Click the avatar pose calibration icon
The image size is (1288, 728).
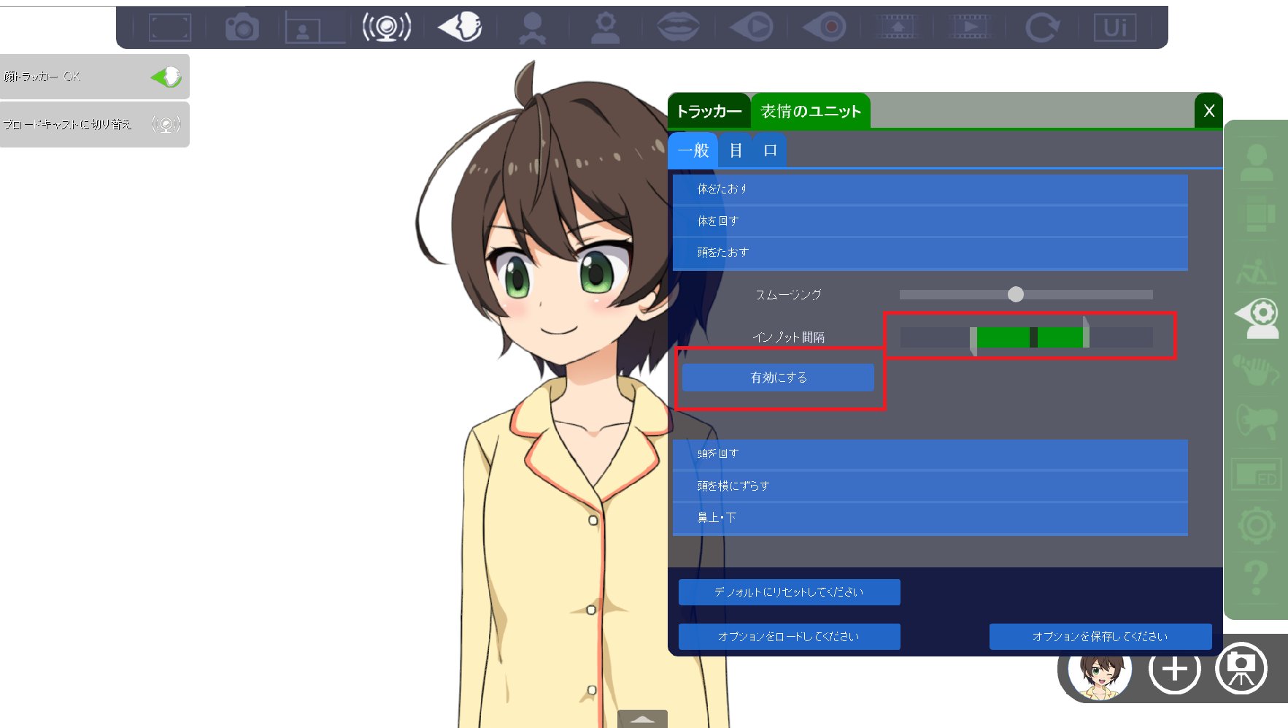[533, 28]
